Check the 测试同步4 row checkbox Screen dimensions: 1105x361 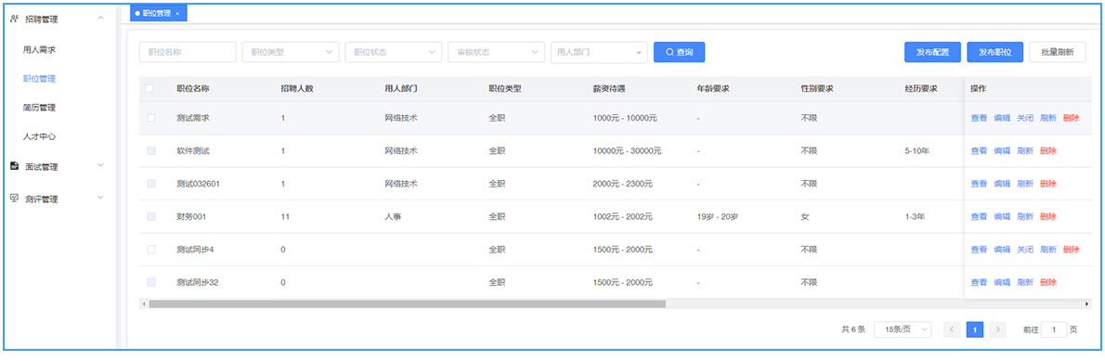pyautogui.click(x=151, y=249)
